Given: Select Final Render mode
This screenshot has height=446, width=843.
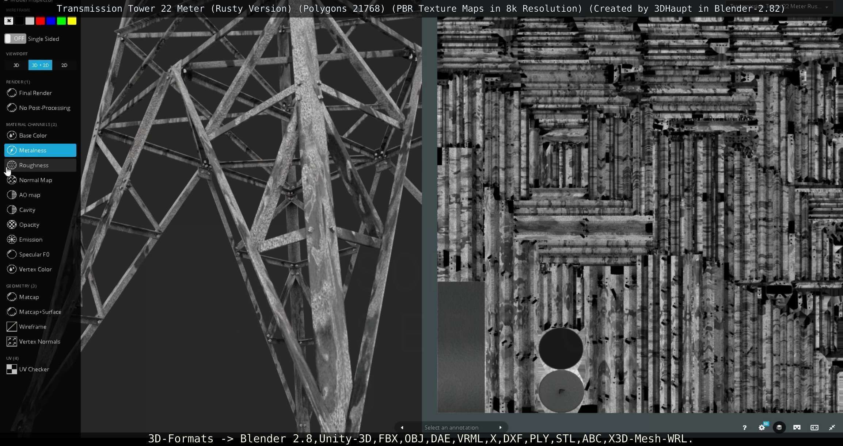Looking at the screenshot, I should 40,93.
